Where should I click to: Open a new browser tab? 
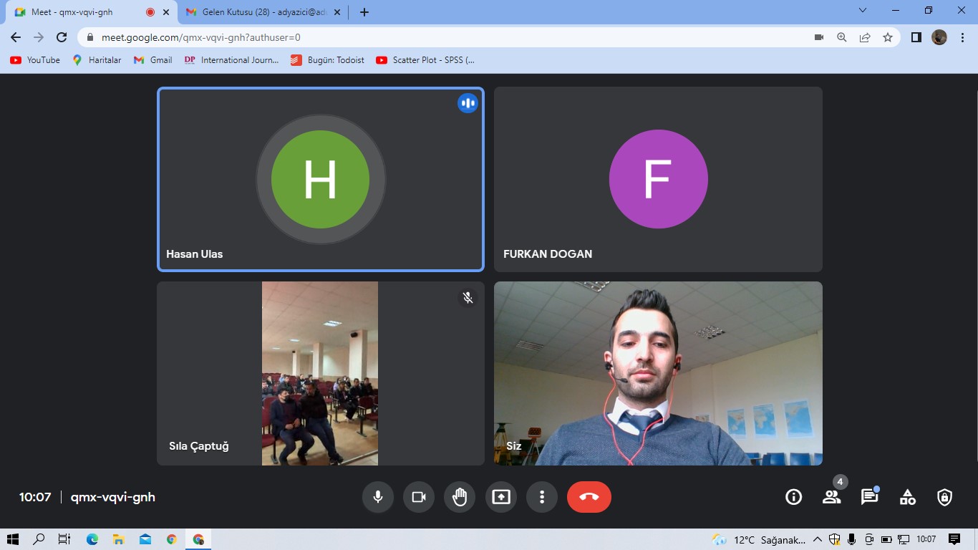364,12
